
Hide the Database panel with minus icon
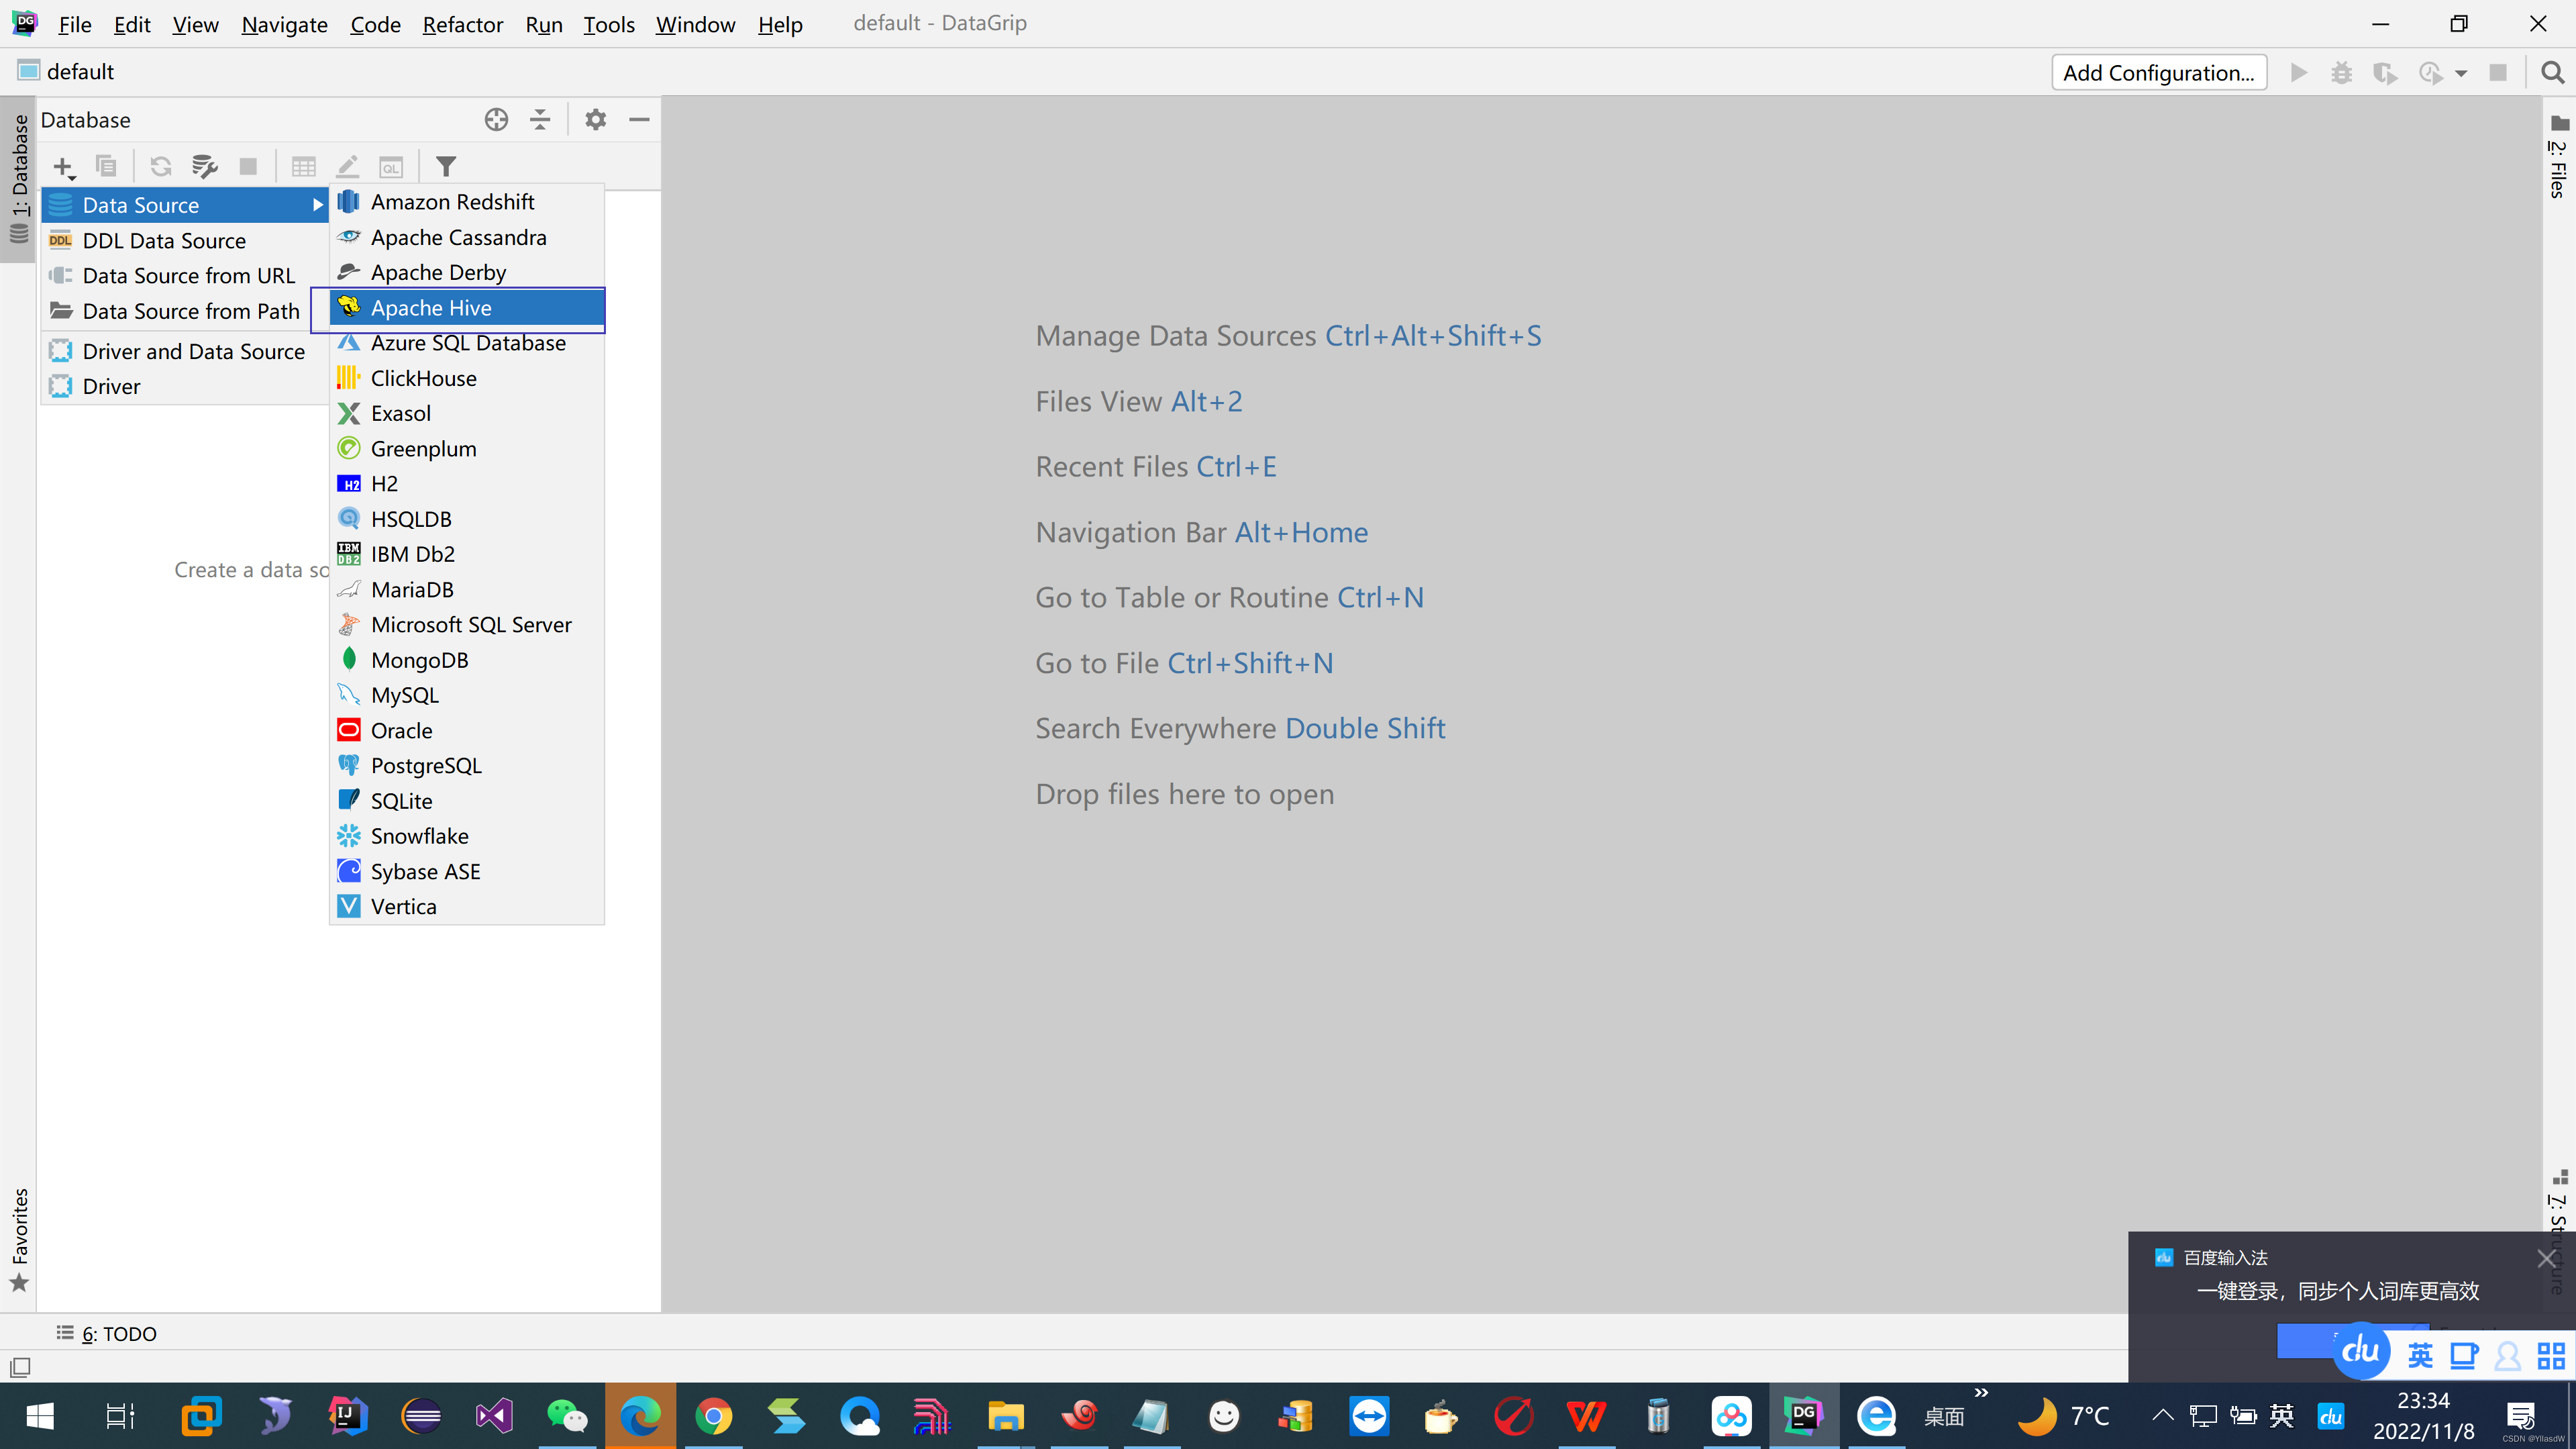(639, 120)
